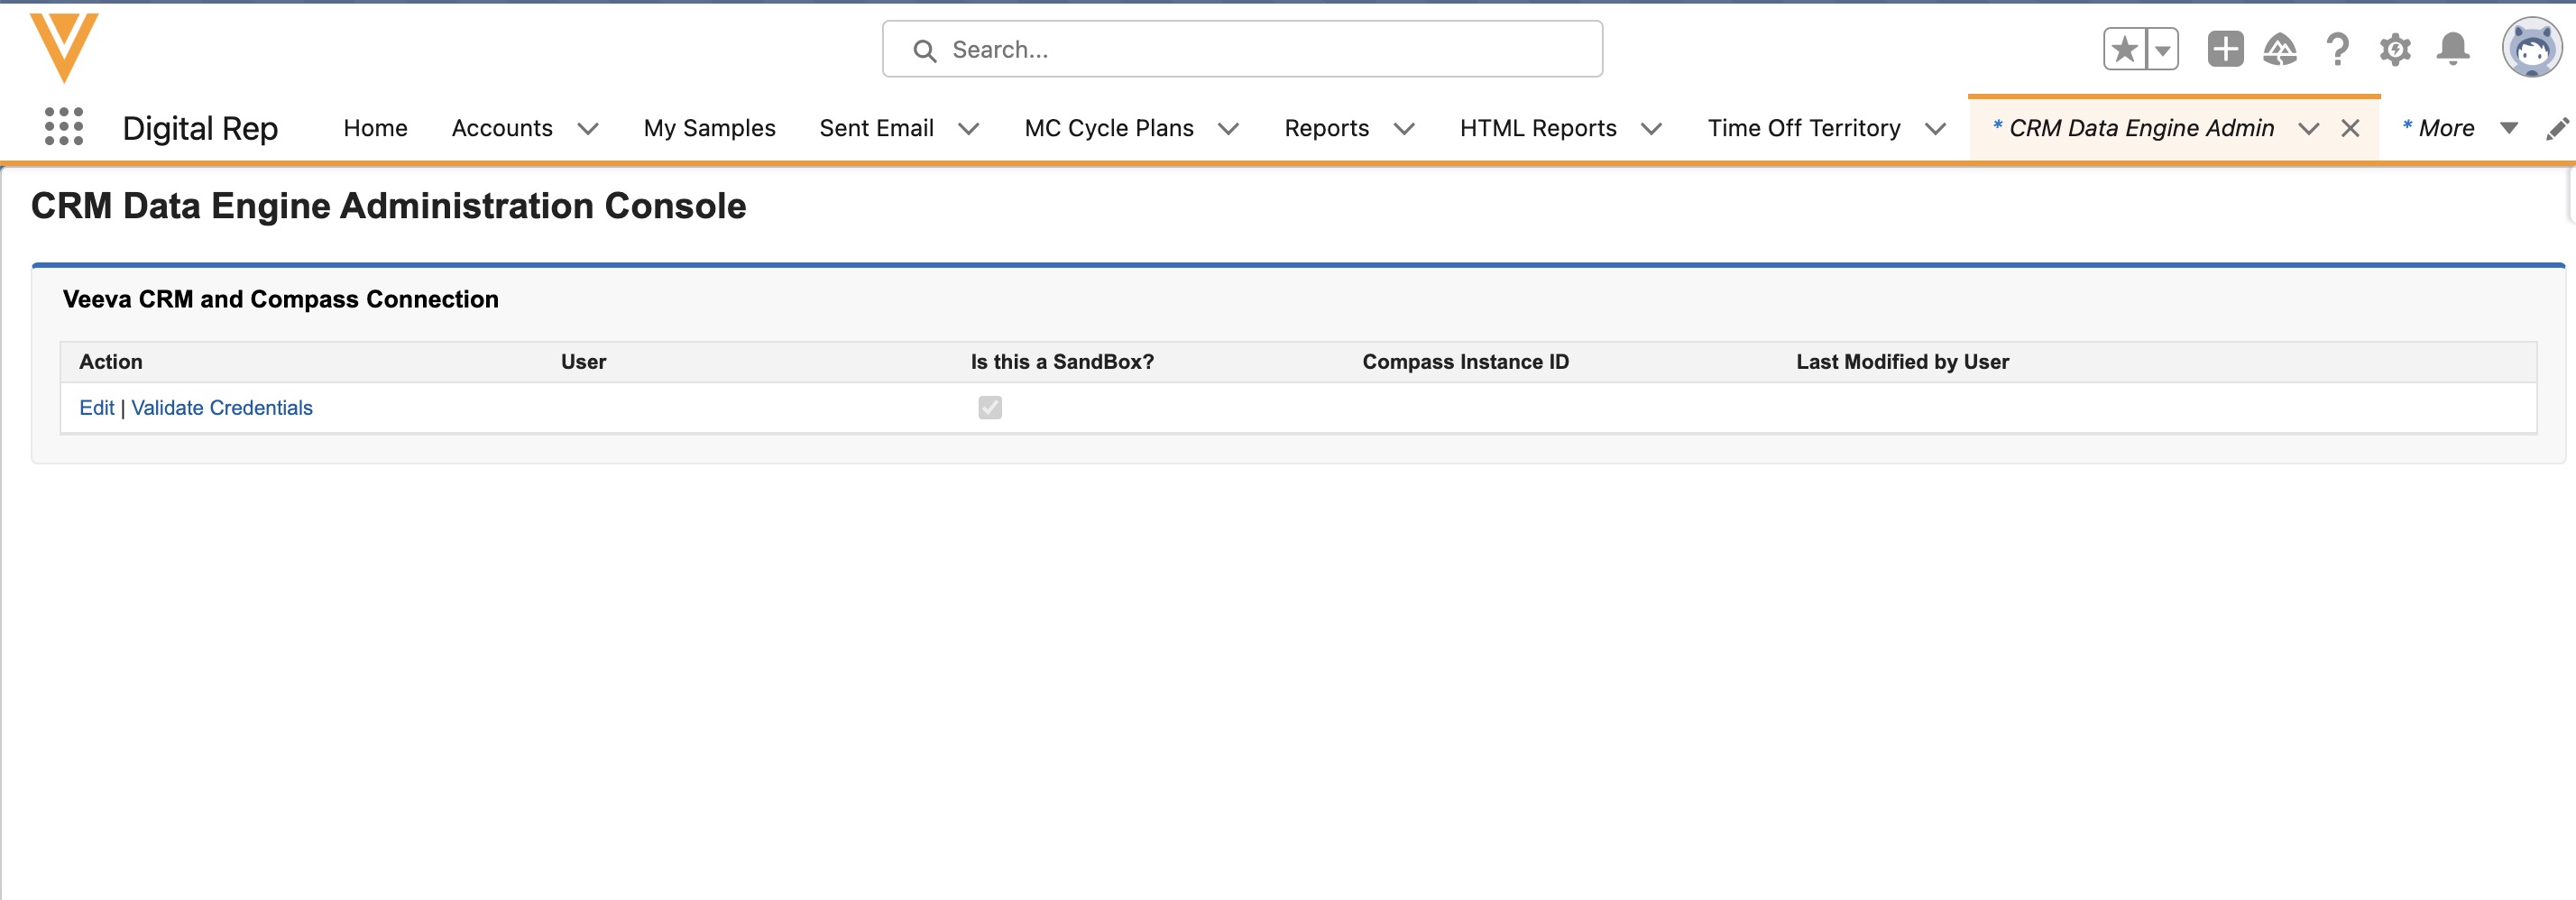Click the Validate Credentials link
This screenshot has height=900, width=2576.
[x=222, y=407]
